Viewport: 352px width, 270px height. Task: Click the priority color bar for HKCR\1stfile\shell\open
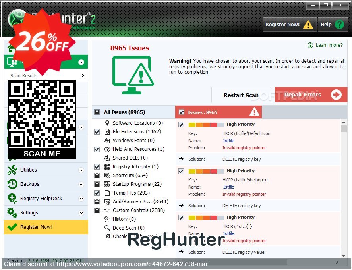pos(206,171)
